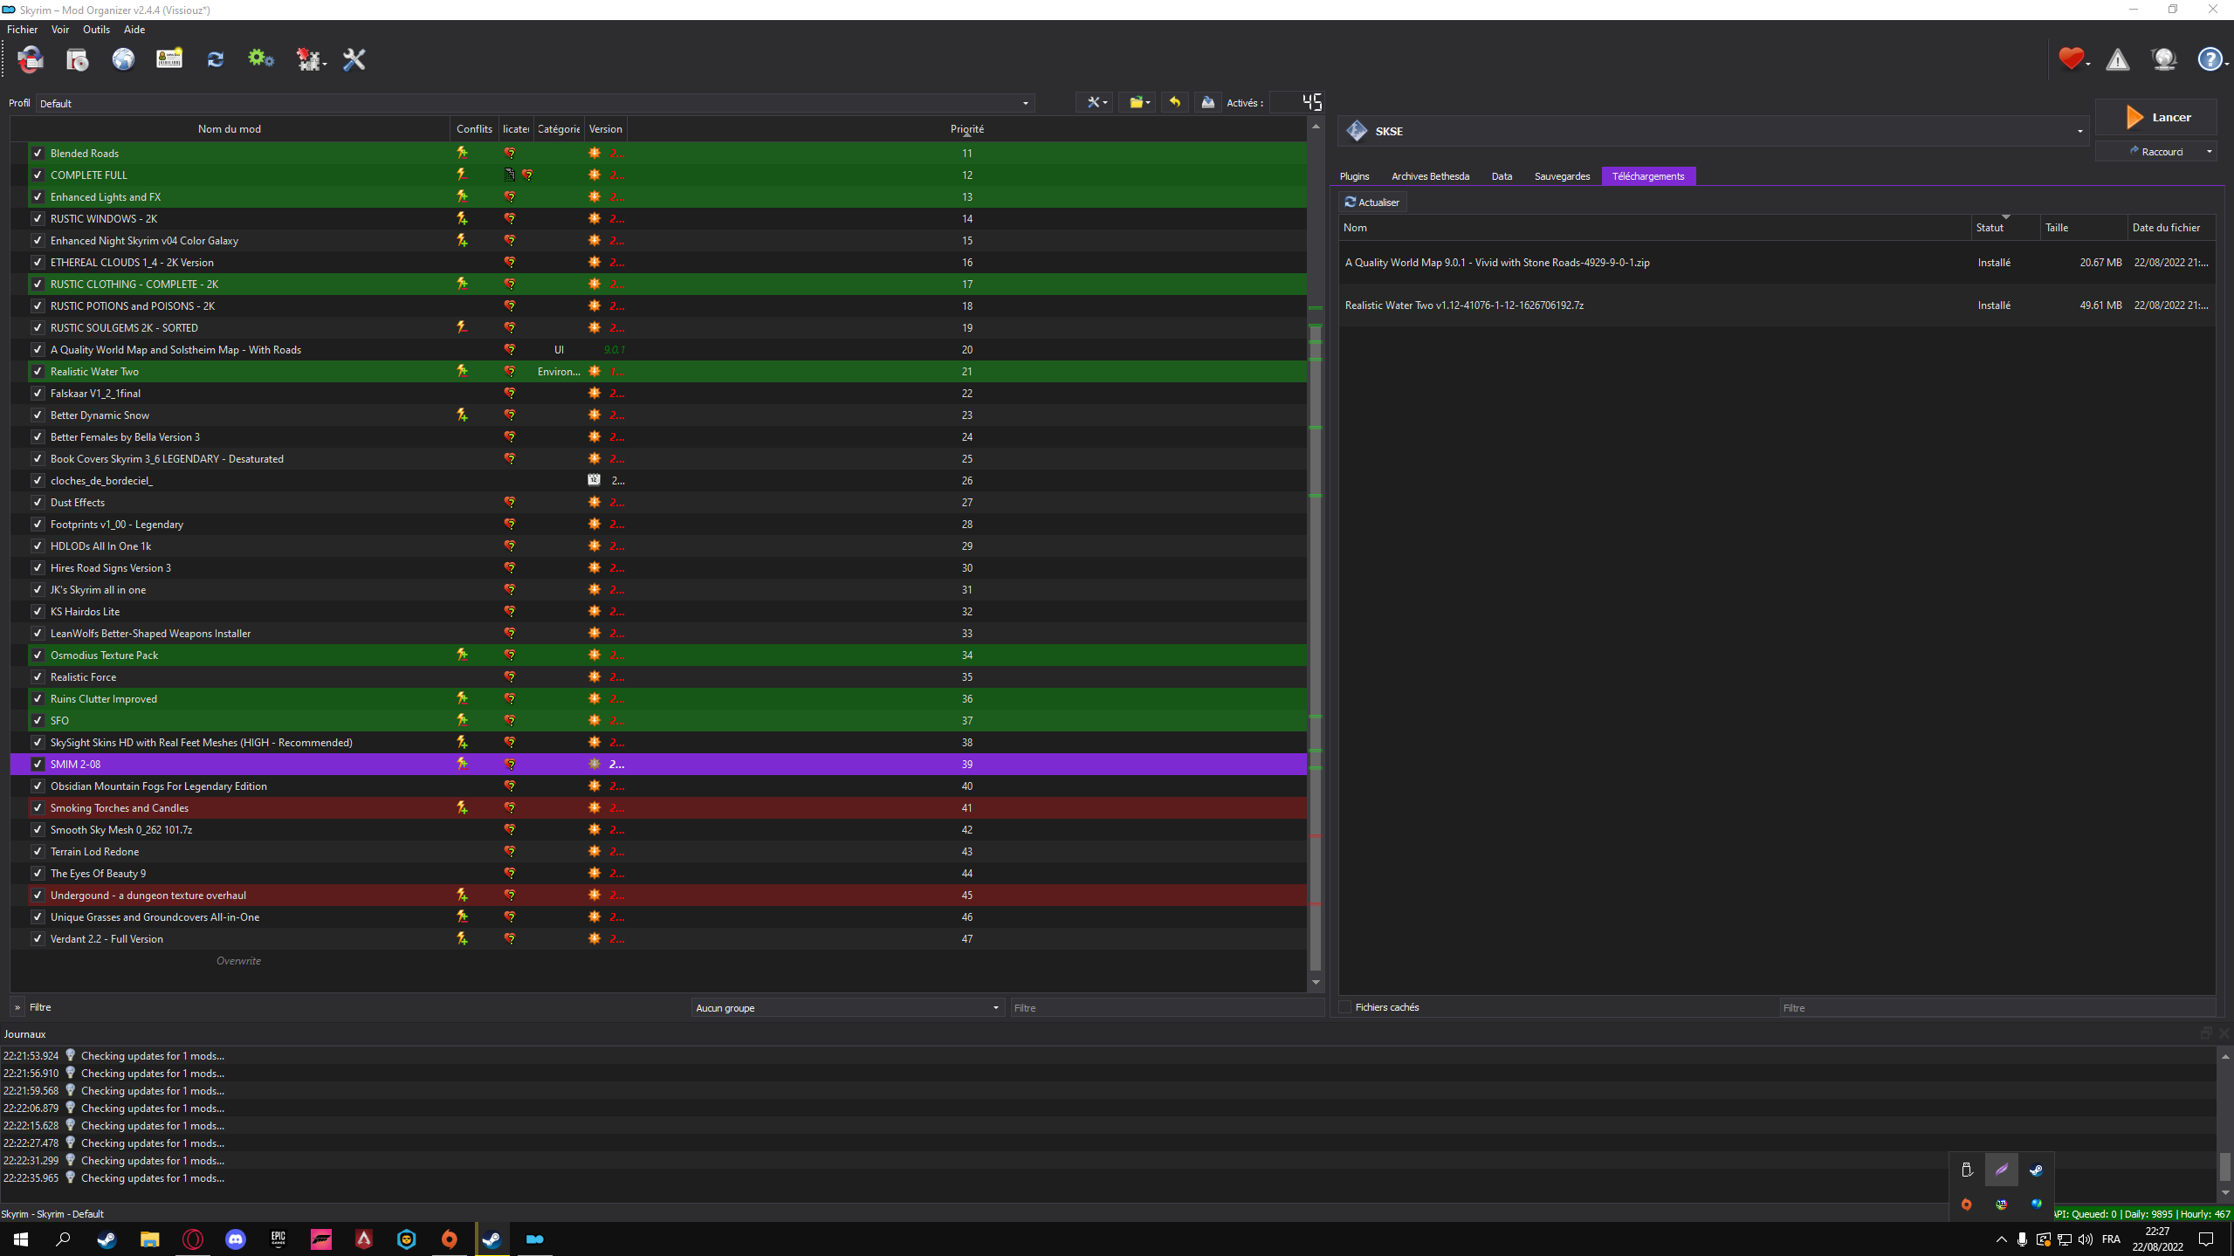Disable Smoking Torches and Candles checkbox
Image resolution: width=2234 pixels, height=1256 pixels.
pyautogui.click(x=38, y=807)
